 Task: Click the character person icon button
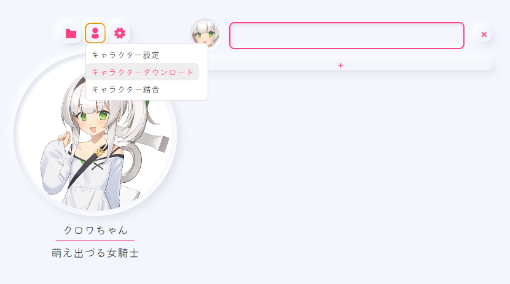95,33
